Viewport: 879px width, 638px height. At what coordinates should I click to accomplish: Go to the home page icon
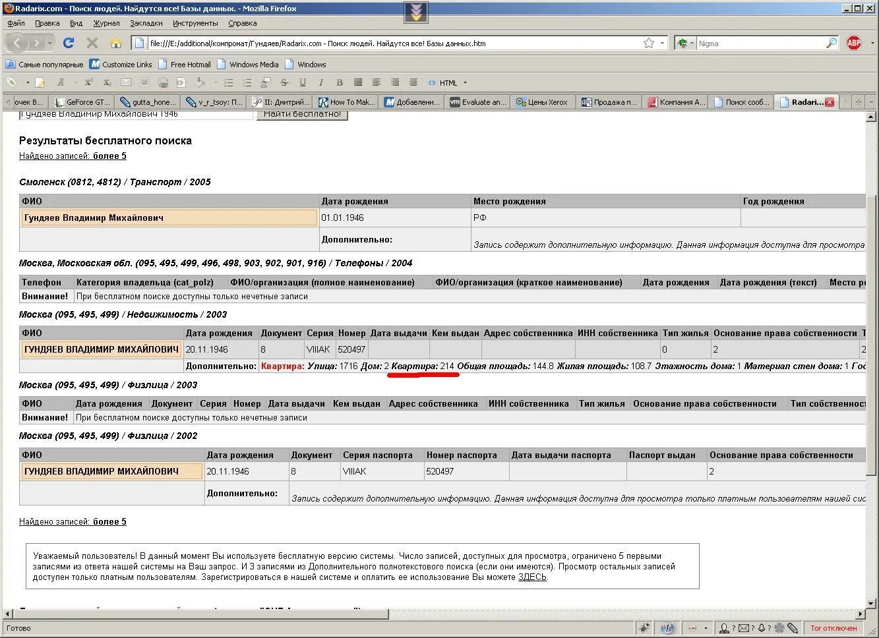[x=116, y=43]
